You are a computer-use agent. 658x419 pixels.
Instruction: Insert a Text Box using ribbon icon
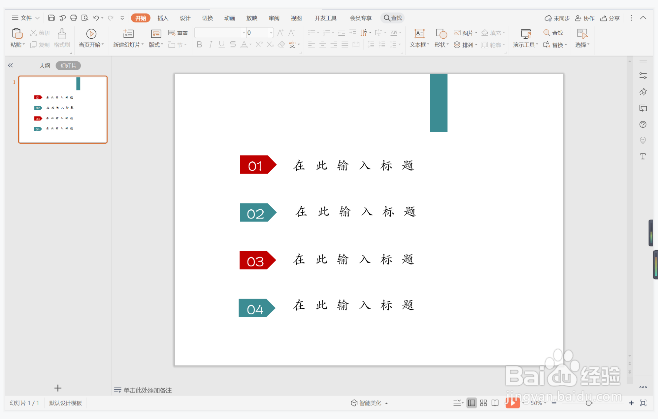[x=419, y=34]
